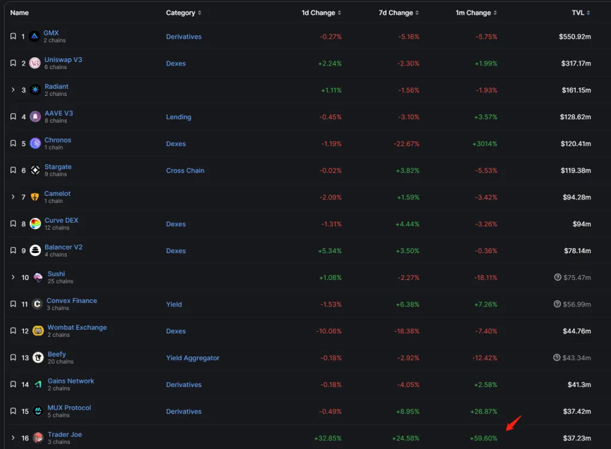Click the question mark next to Beefy's TVL
This screenshot has width=611, height=449.
pos(556,358)
